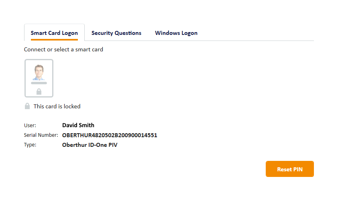Open the Windows Logon tab
Viewport: 338px width, 201px height.
pyautogui.click(x=176, y=33)
